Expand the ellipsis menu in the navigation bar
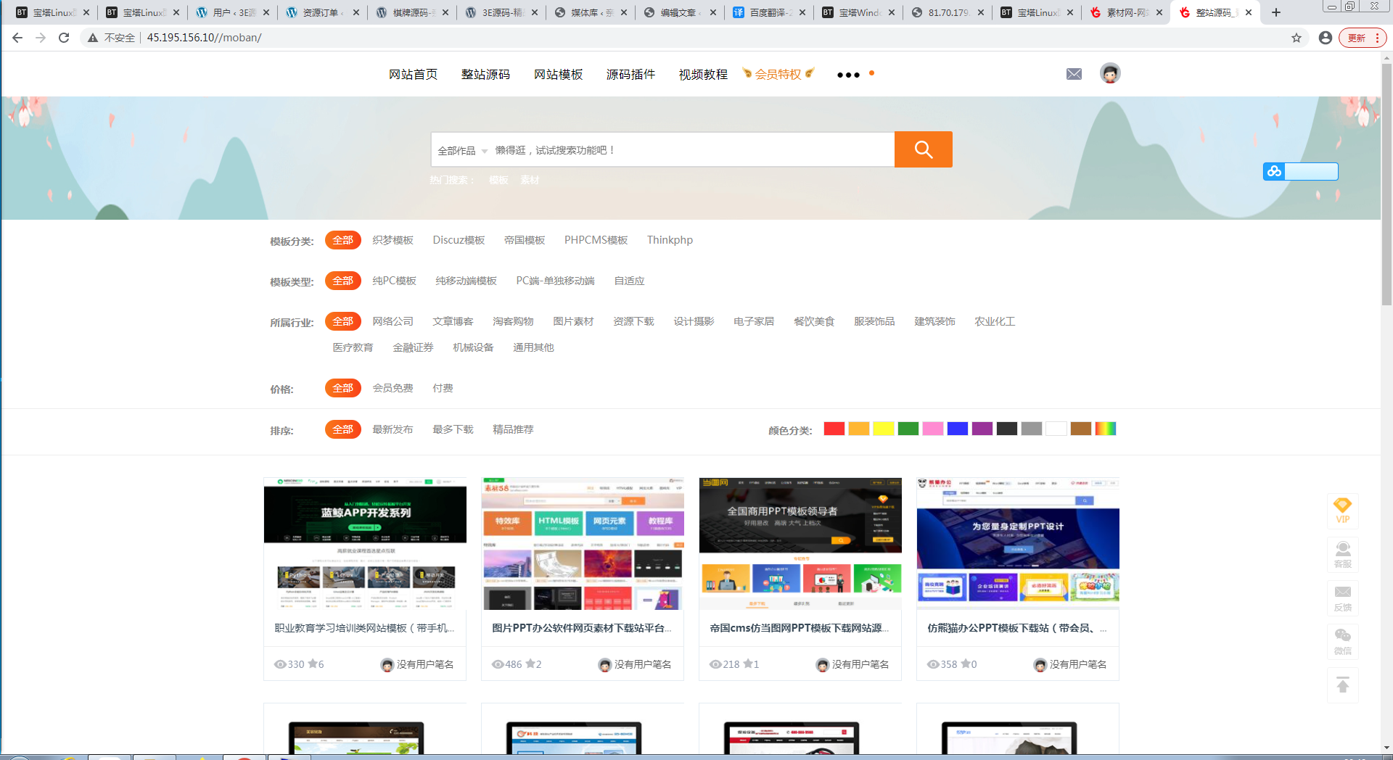 [847, 74]
